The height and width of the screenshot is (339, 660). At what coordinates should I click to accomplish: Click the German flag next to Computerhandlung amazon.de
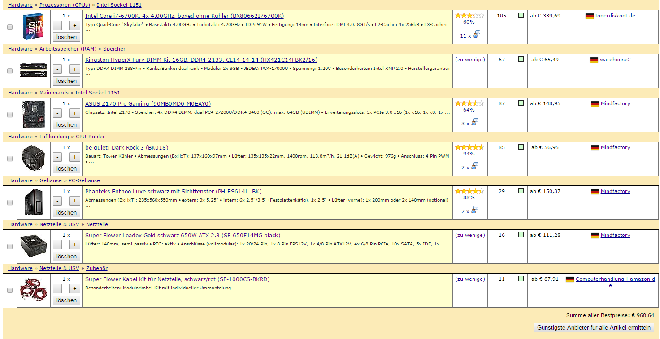(570, 279)
